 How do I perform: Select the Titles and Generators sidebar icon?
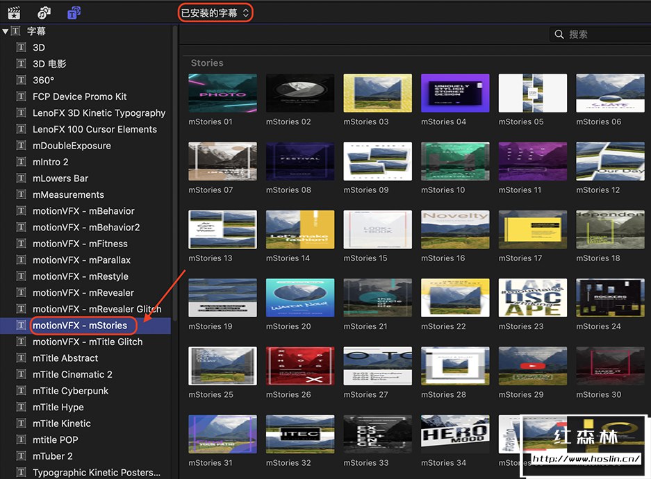click(74, 12)
